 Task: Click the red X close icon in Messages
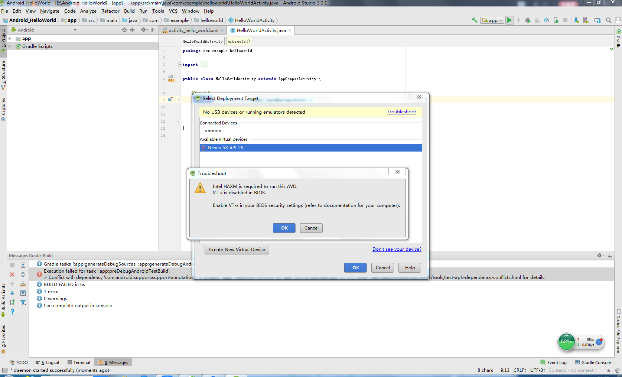(12, 274)
